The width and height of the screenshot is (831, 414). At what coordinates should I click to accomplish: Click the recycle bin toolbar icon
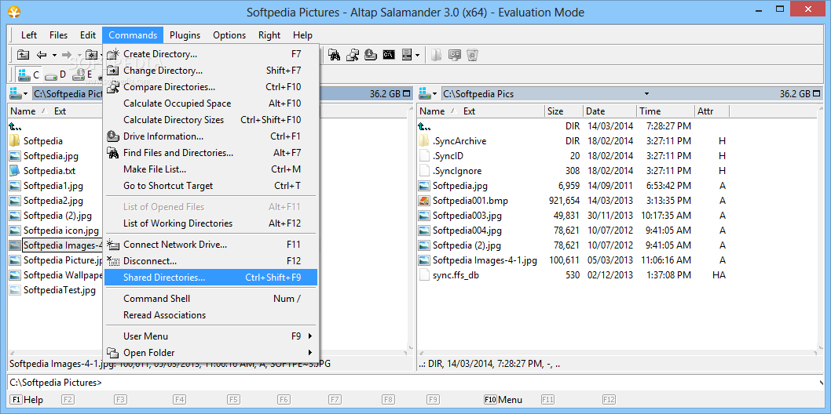(x=472, y=54)
